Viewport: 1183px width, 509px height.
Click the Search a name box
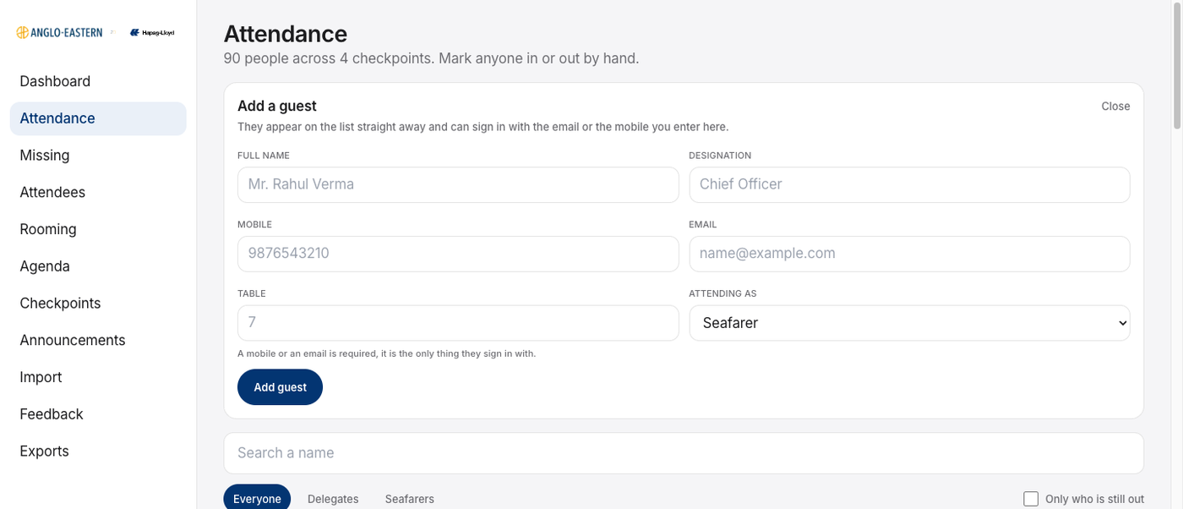[x=684, y=453]
